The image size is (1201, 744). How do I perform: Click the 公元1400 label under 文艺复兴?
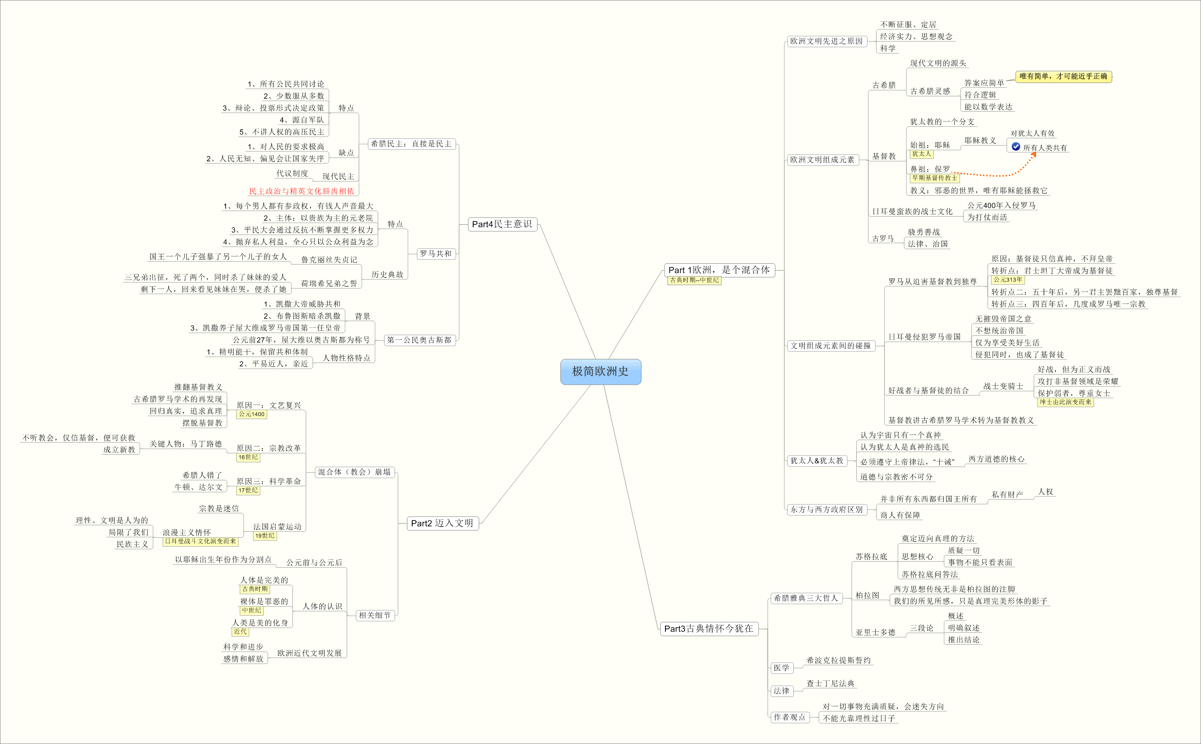click(x=251, y=414)
